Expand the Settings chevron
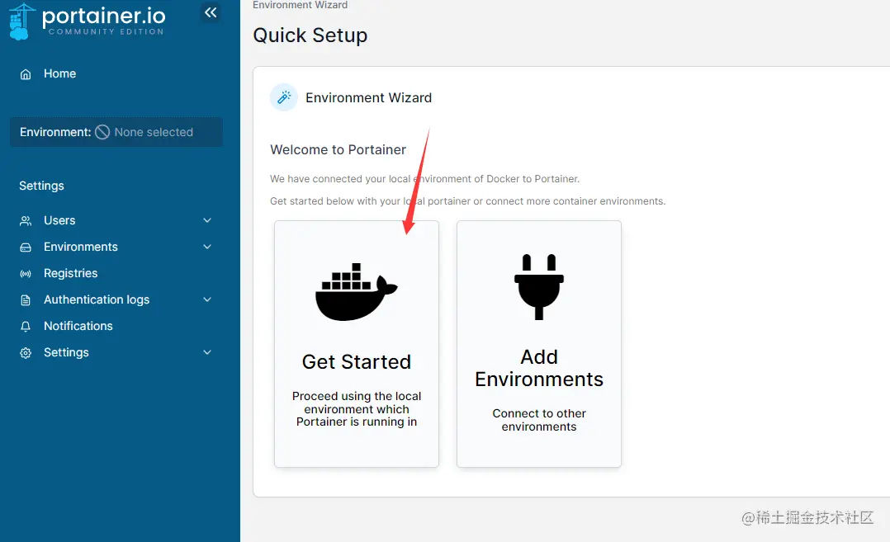Screen dimensions: 890x542 pyautogui.click(x=207, y=352)
